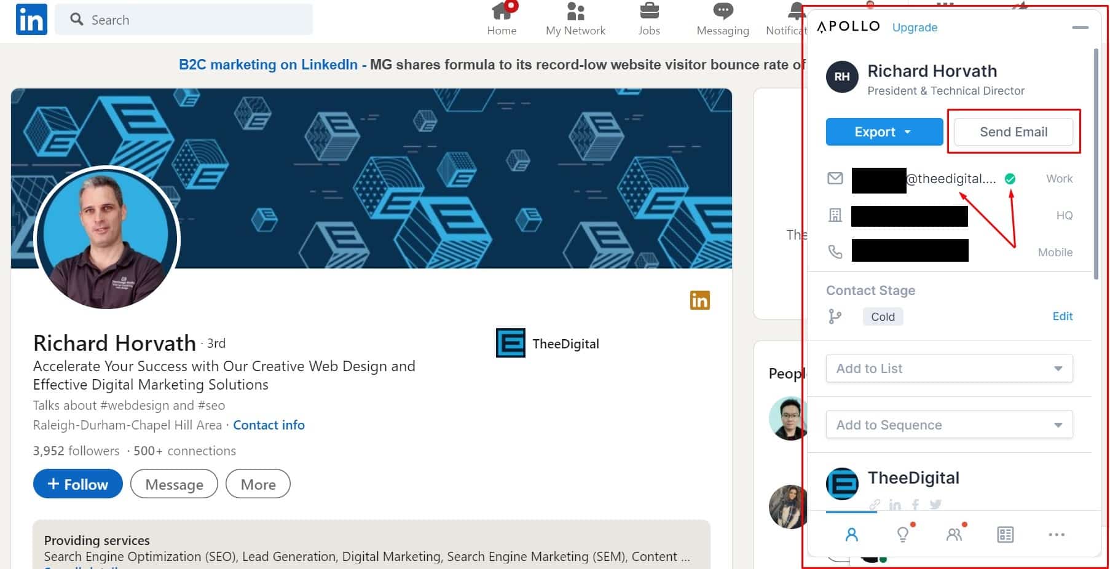Viewport: 1110px width, 569px height.
Task: Click the Cold contact stage tag
Action: pyautogui.click(x=883, y=316)
